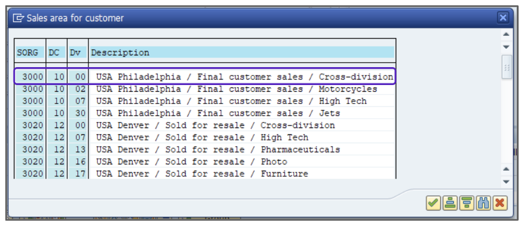Select USA Philadelphia Motorcycles row

coord(237,89)
